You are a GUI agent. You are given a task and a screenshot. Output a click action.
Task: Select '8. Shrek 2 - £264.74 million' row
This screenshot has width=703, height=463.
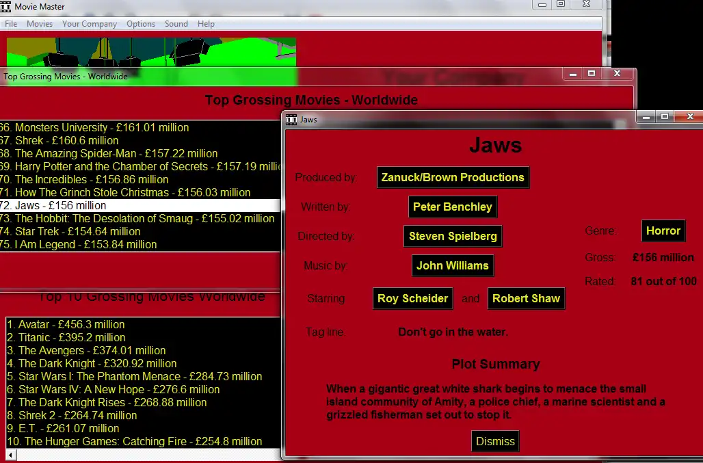144,415
